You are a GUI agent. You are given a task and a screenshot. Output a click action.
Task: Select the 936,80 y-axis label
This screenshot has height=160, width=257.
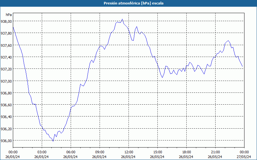point(6,93)
